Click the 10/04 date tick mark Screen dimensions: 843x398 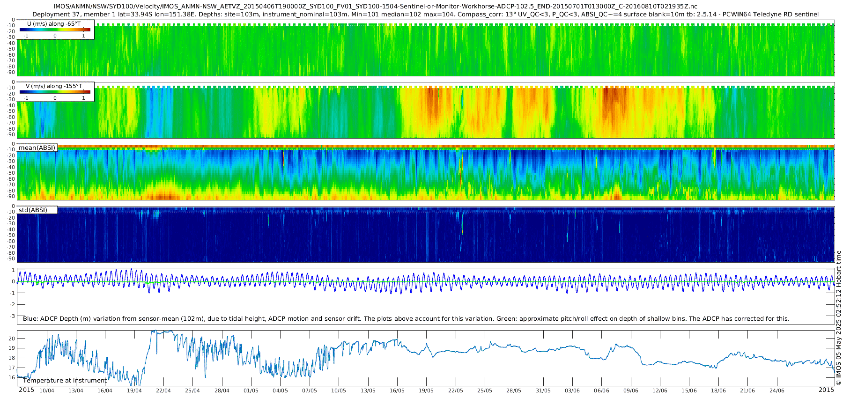pos(46,391)
